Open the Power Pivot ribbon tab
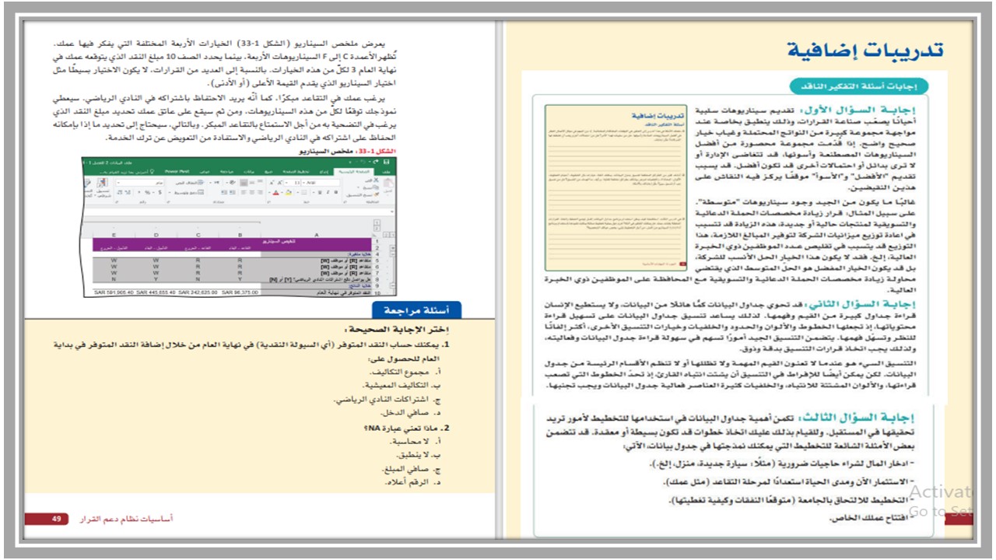Viewport: 996px width, 560px height. tap(177, 171)
